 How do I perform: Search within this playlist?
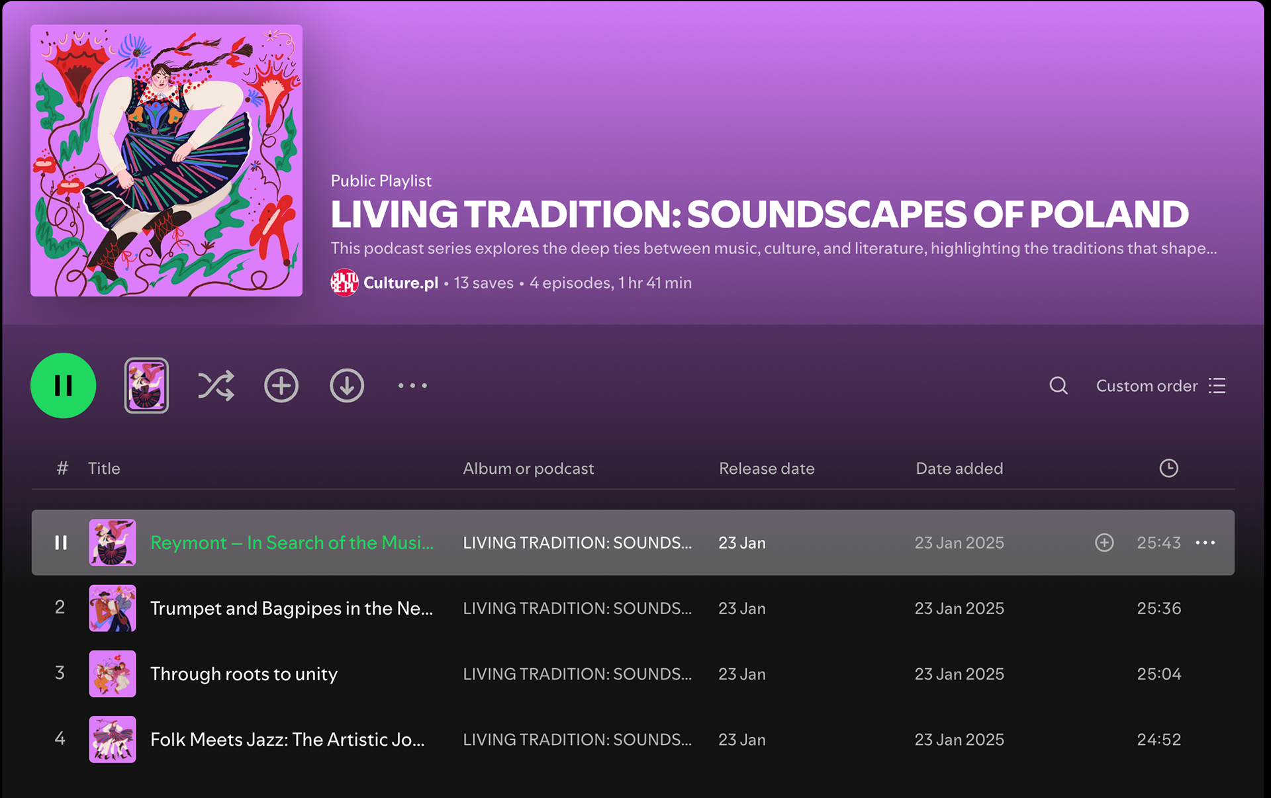(x=1059, y=385)
